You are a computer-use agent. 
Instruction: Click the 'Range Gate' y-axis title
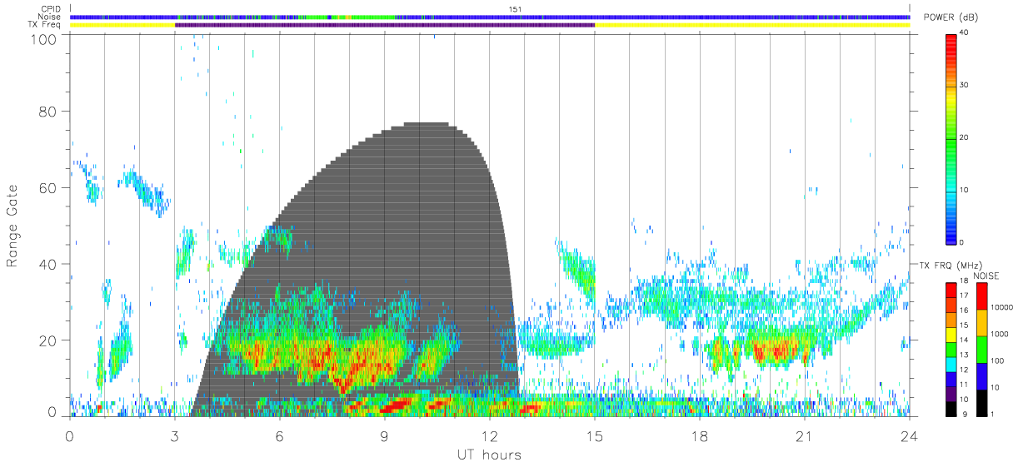(x=12, y=226)
